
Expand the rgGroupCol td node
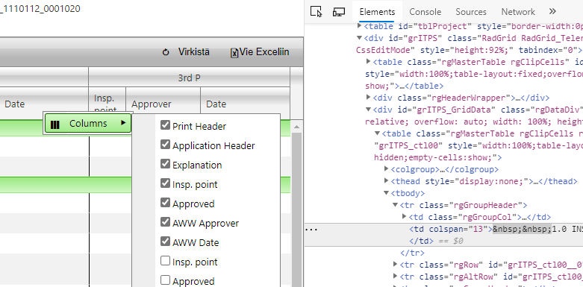[405, 217]
